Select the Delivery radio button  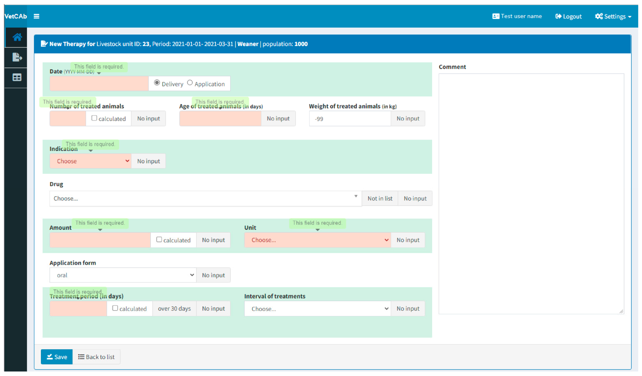click(x=157, y=83)
